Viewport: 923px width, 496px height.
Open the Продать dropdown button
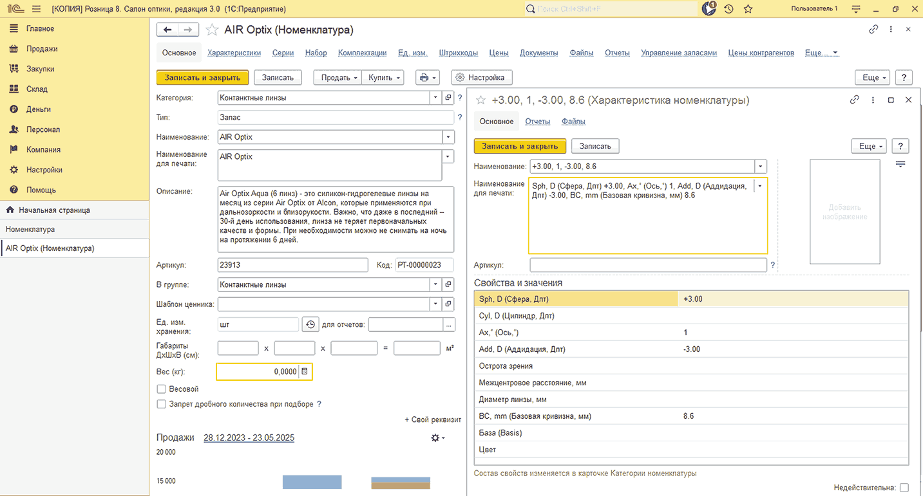click(x=338, y=77)
